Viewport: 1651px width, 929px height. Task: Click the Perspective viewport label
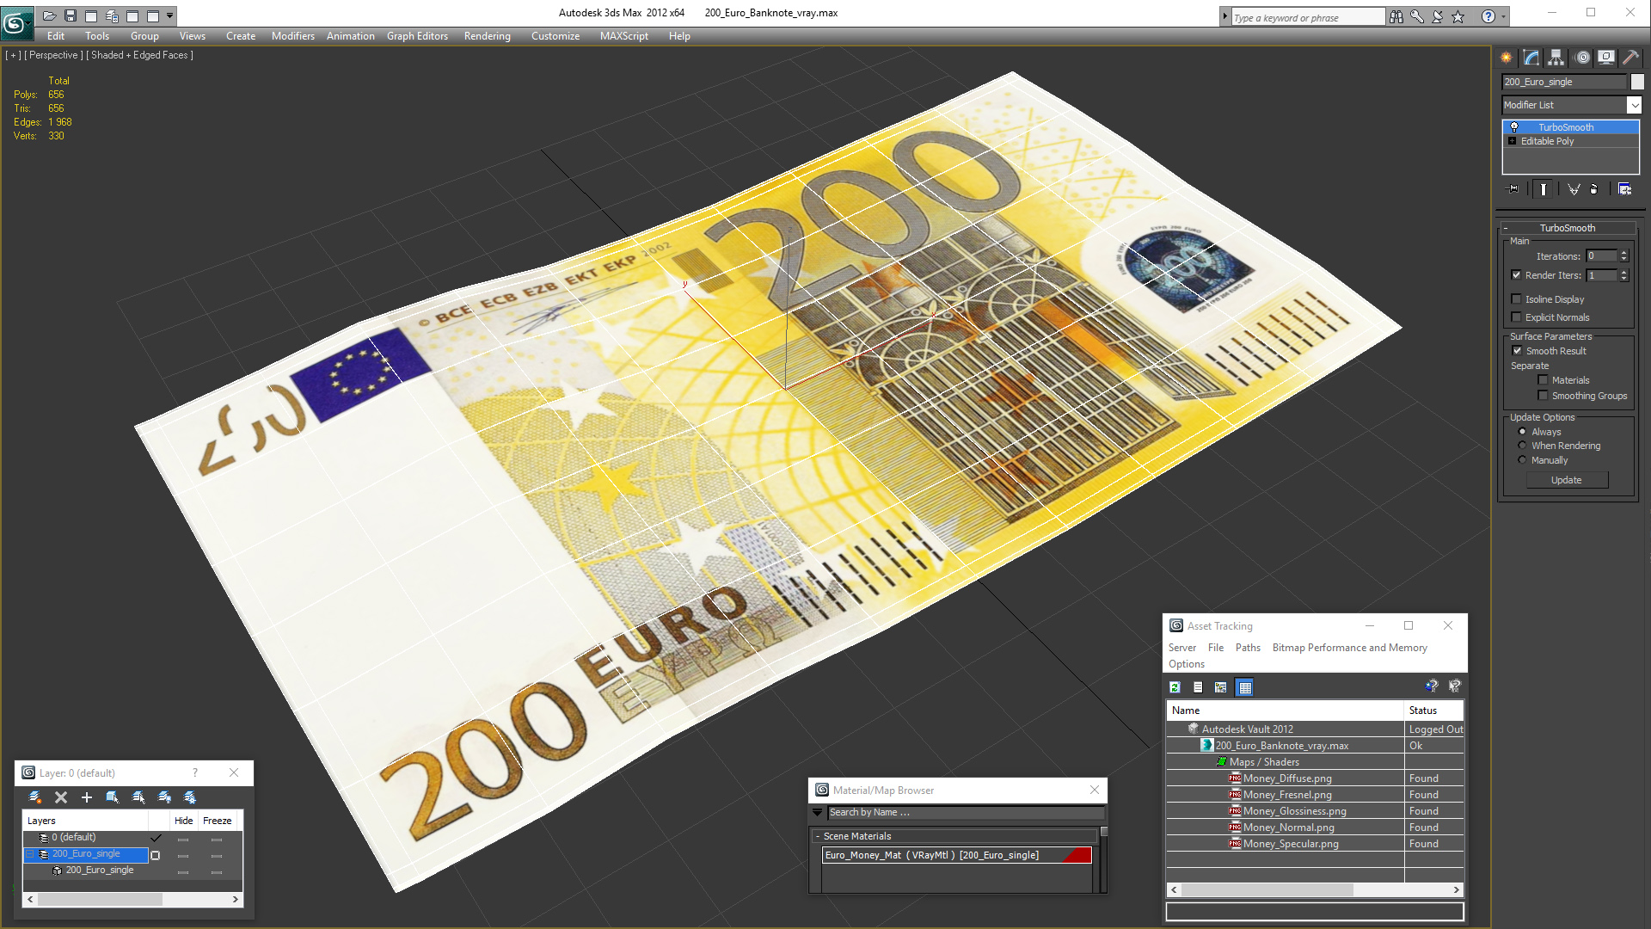[53, 55]
